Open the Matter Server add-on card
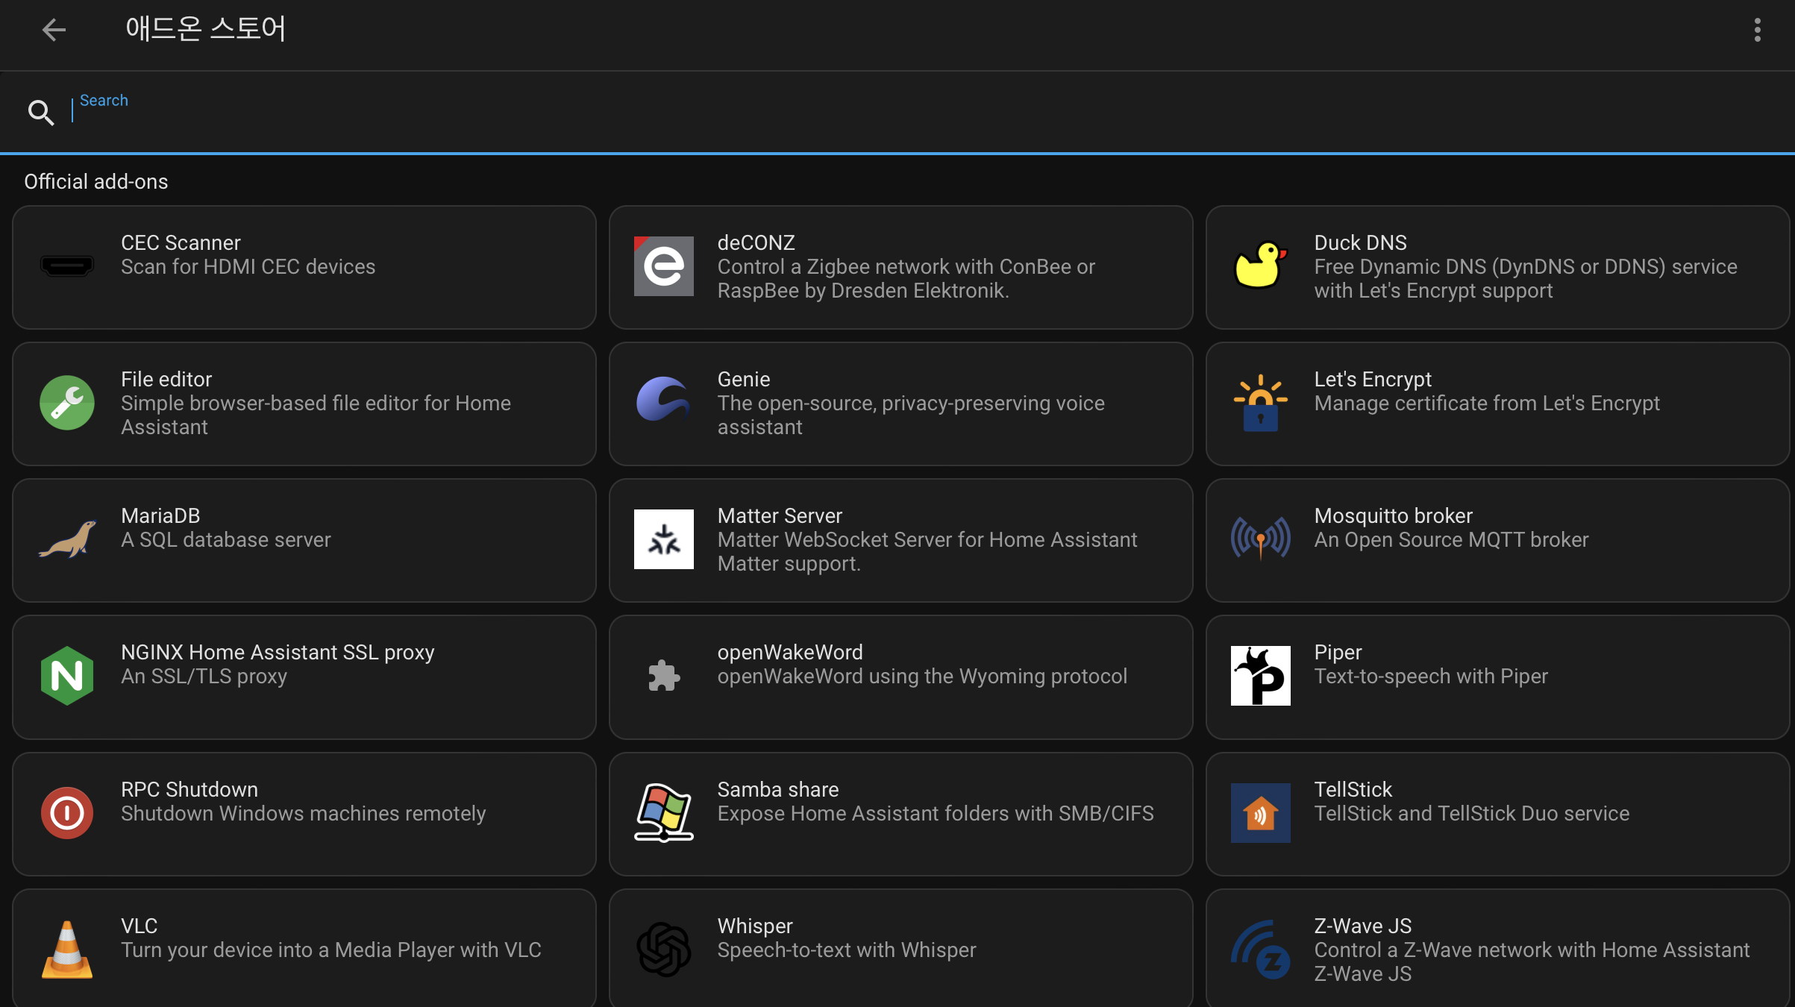This screenshot has height=1007, width=1795. (900, 540)
